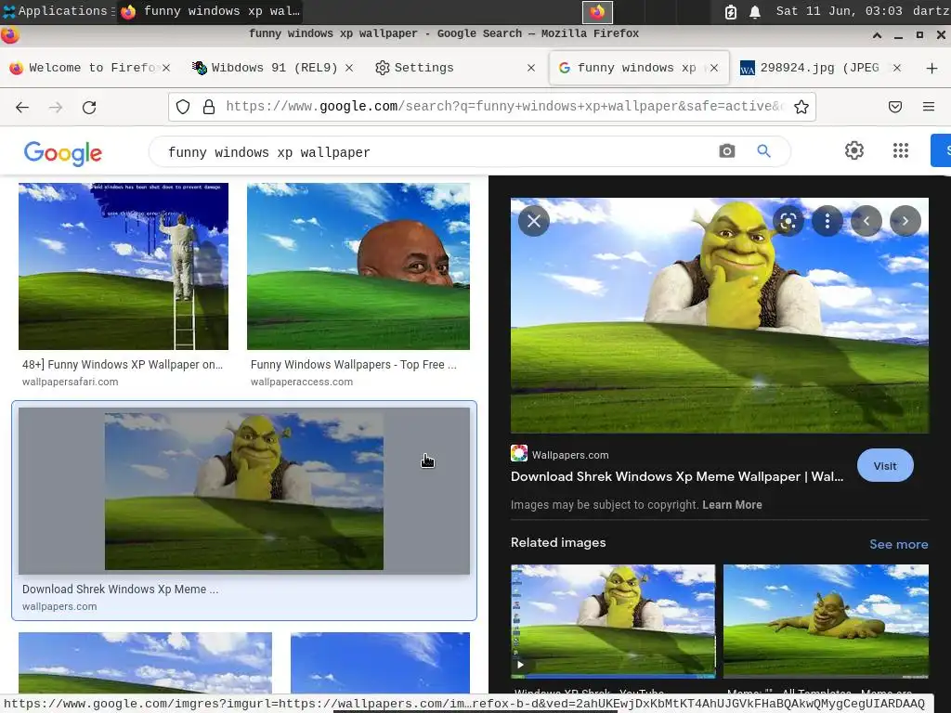Switch to the Settings tab

tap(455, 68)
